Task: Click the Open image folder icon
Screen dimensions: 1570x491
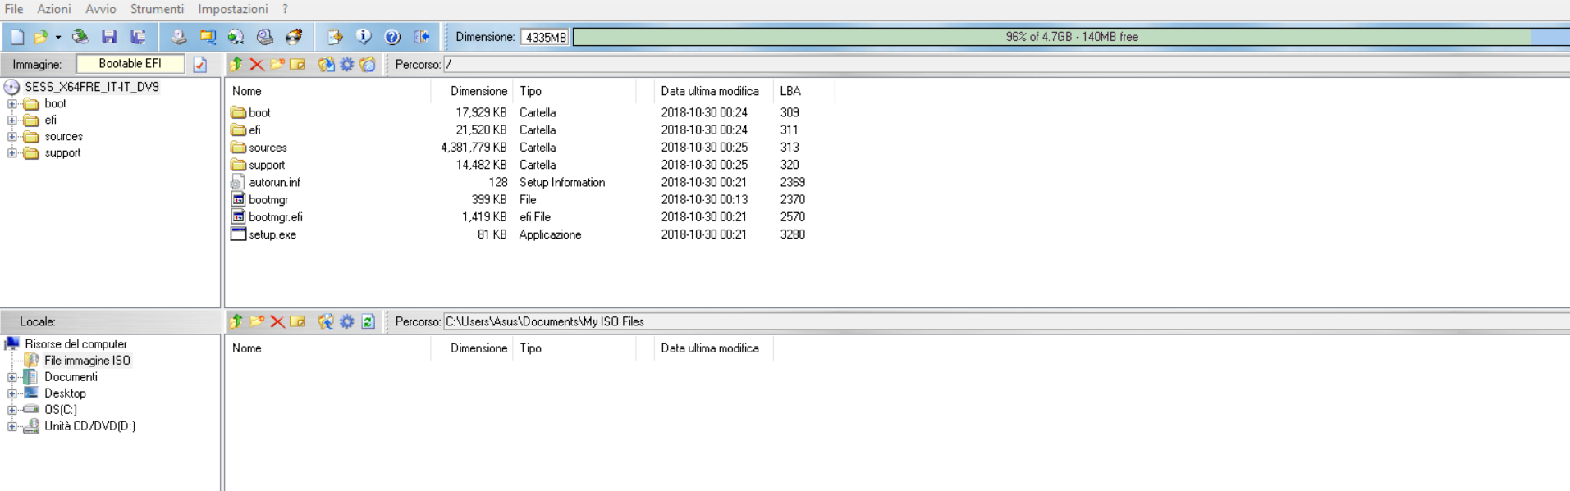Action: (40, 37)
